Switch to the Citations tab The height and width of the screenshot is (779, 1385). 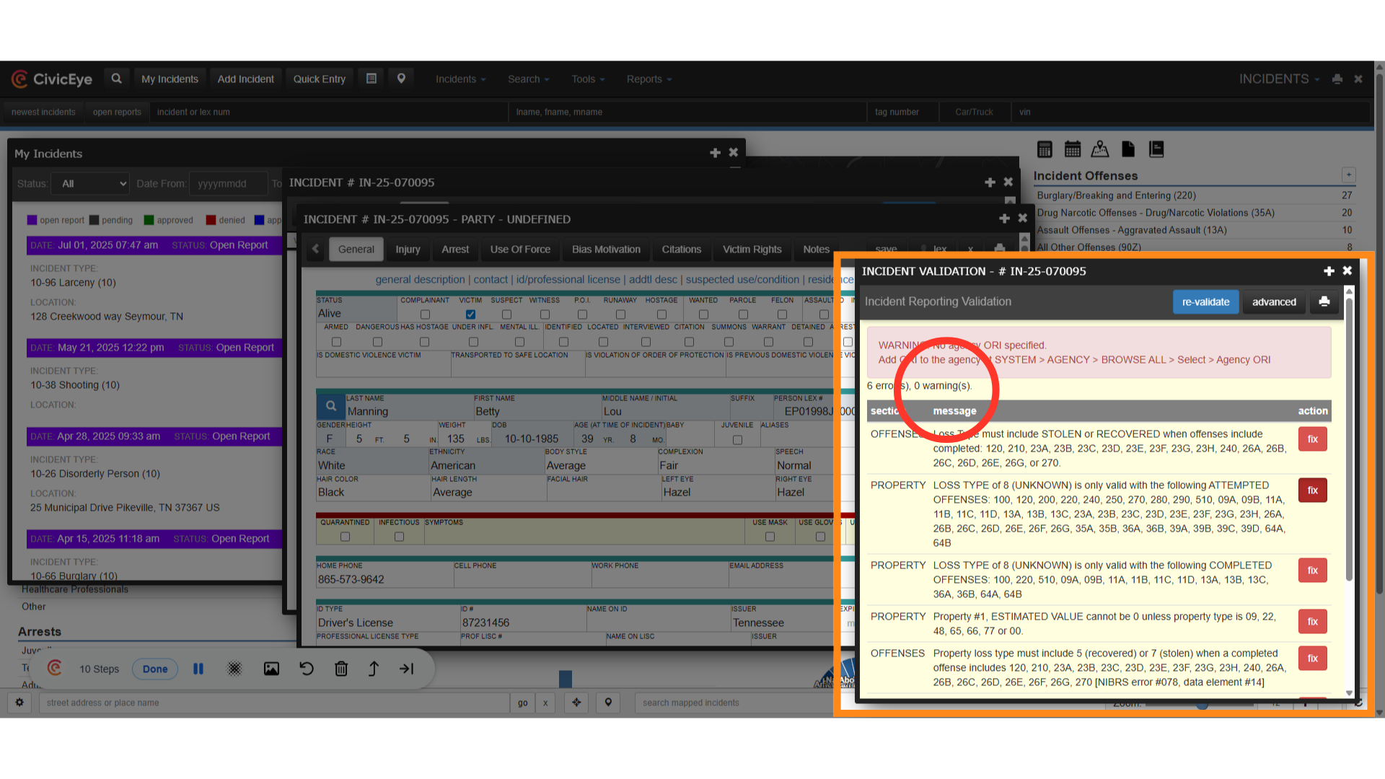coord(682,250)
